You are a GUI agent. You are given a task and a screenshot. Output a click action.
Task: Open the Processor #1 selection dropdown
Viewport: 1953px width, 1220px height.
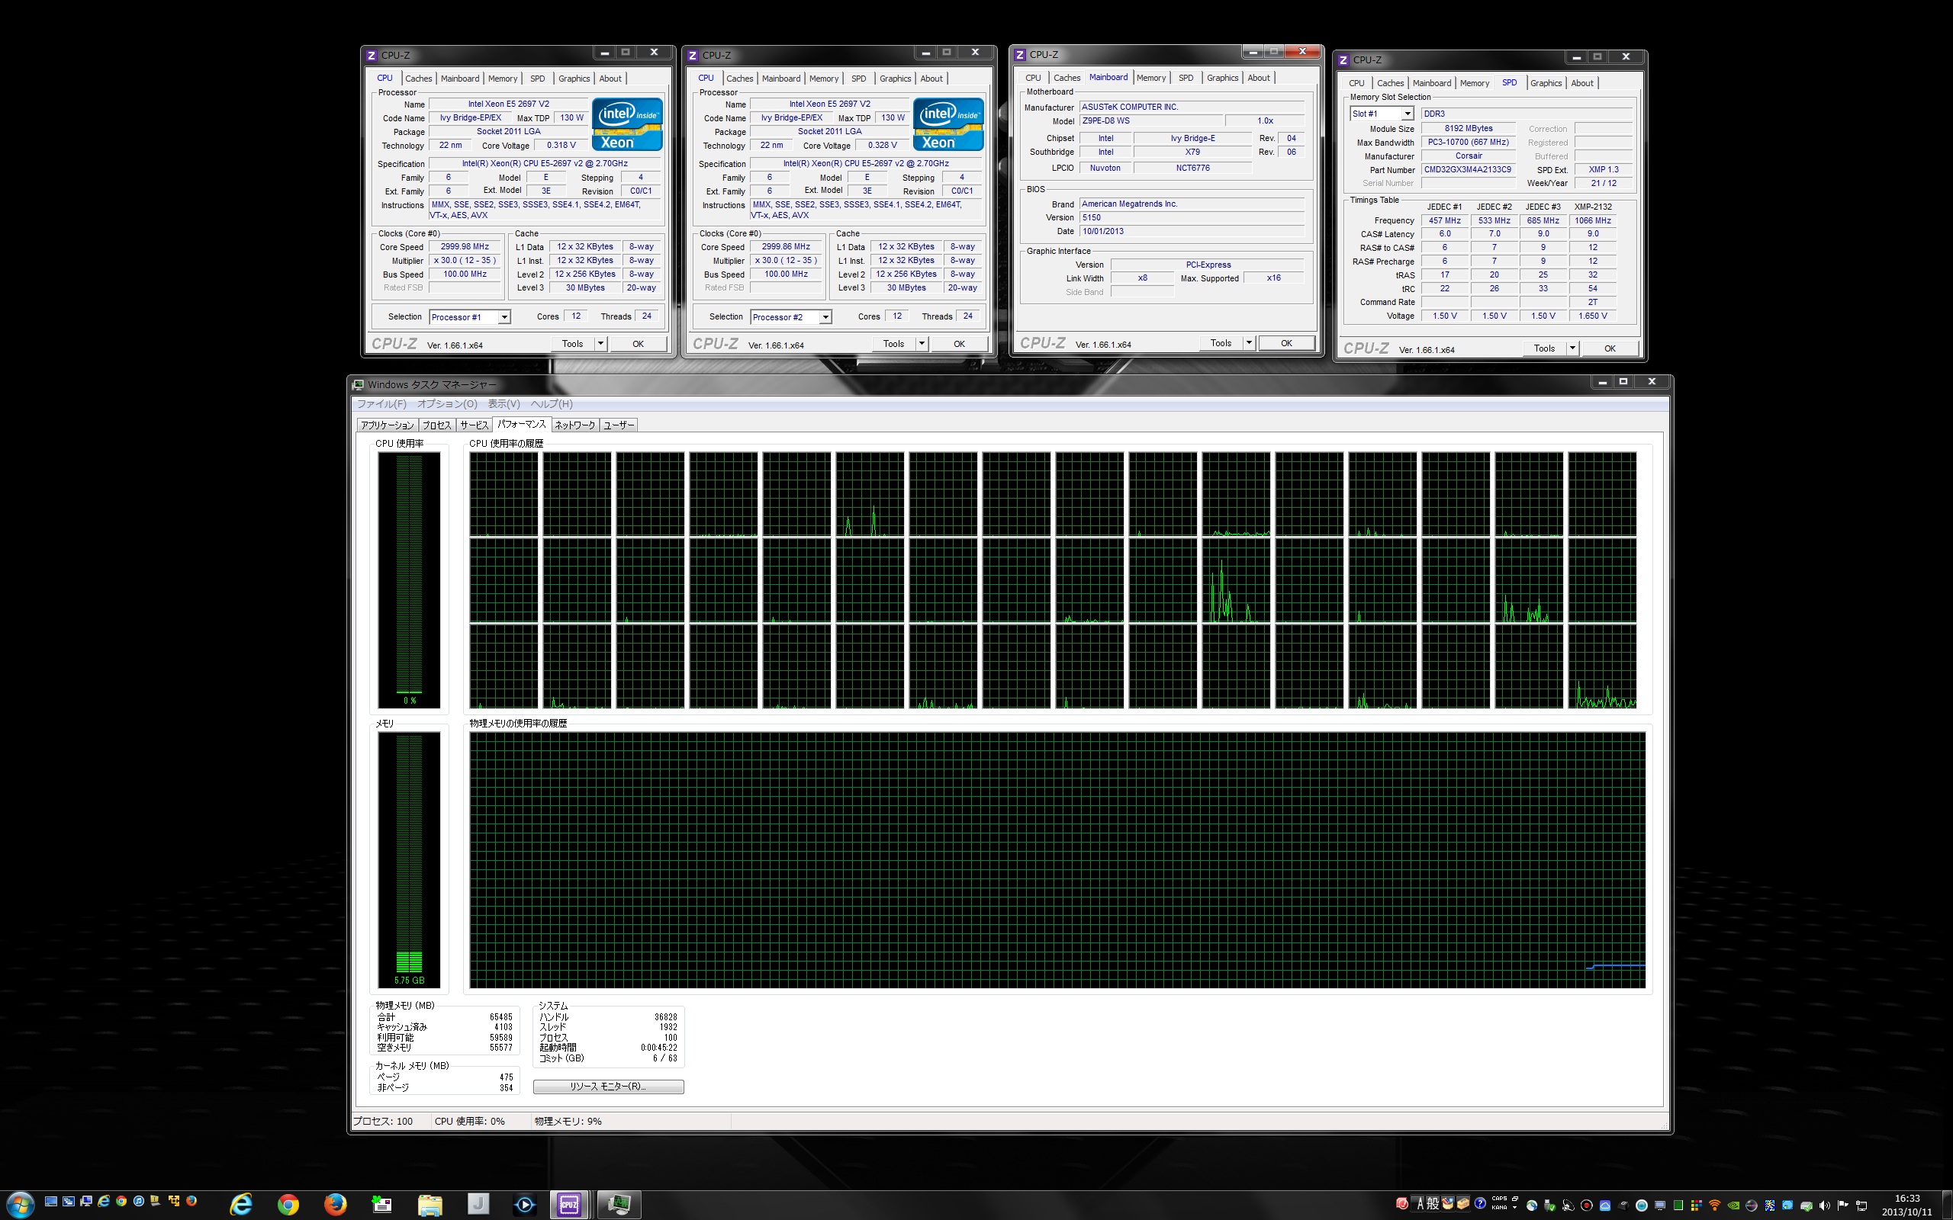point(504,317)
